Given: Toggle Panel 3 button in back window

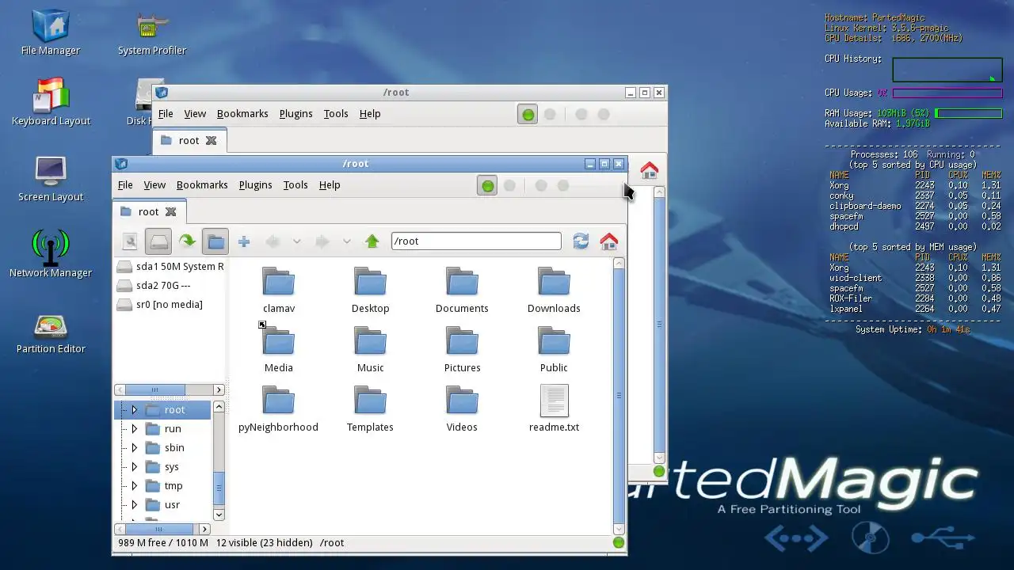Looking at the screenshot, I should pyautogui.click(x=581, y=114).
